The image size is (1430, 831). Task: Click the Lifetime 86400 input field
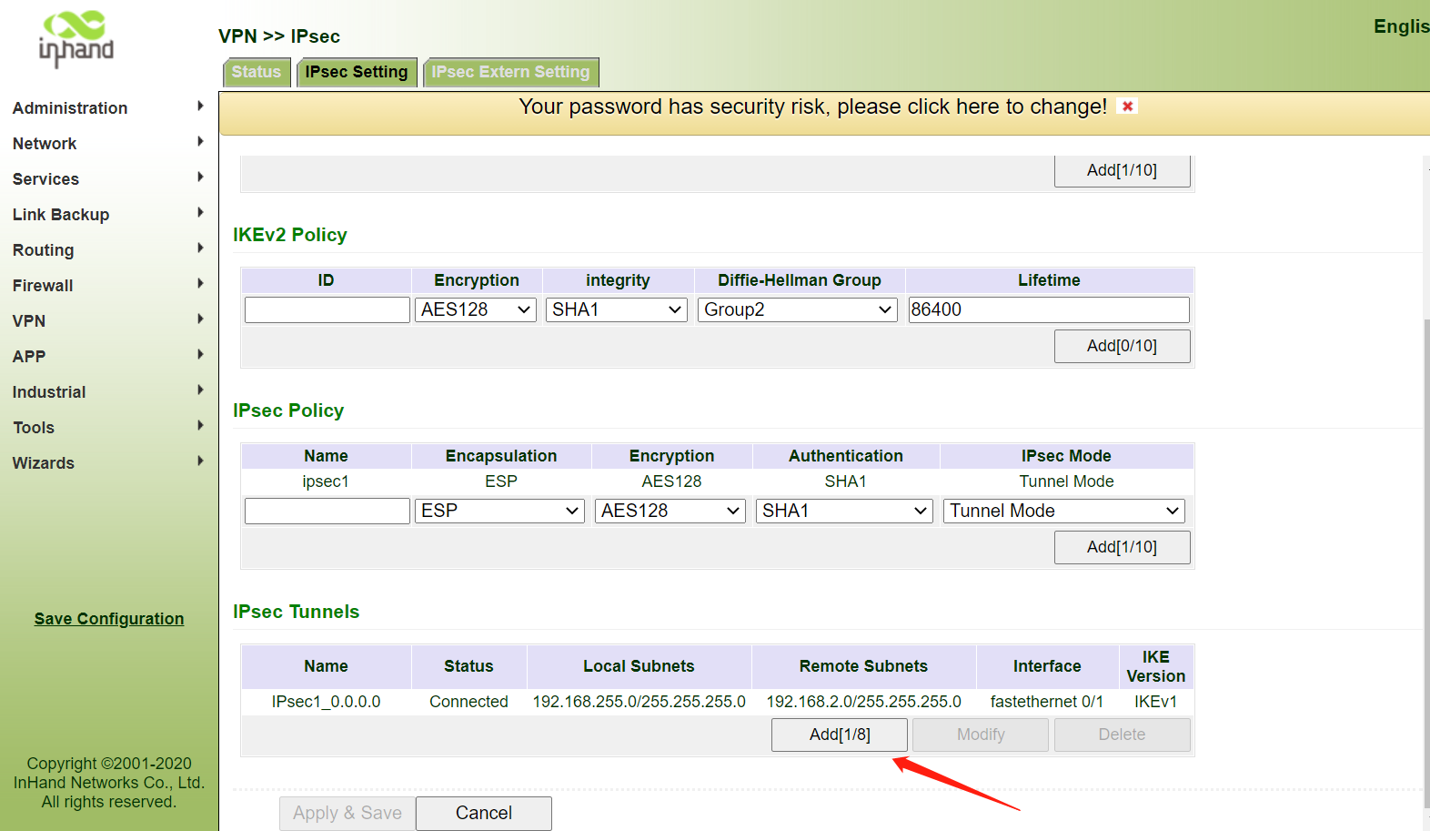[1049, 310]
